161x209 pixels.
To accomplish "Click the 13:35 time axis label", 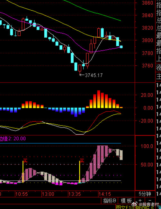I will [x=75, y=194].
